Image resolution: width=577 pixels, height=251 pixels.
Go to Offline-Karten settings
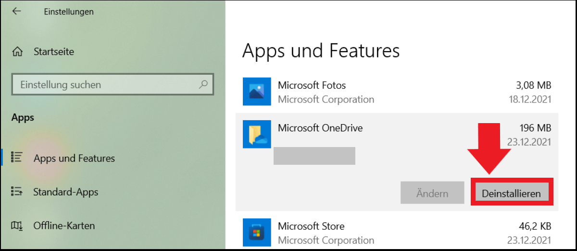pos(64,226)
